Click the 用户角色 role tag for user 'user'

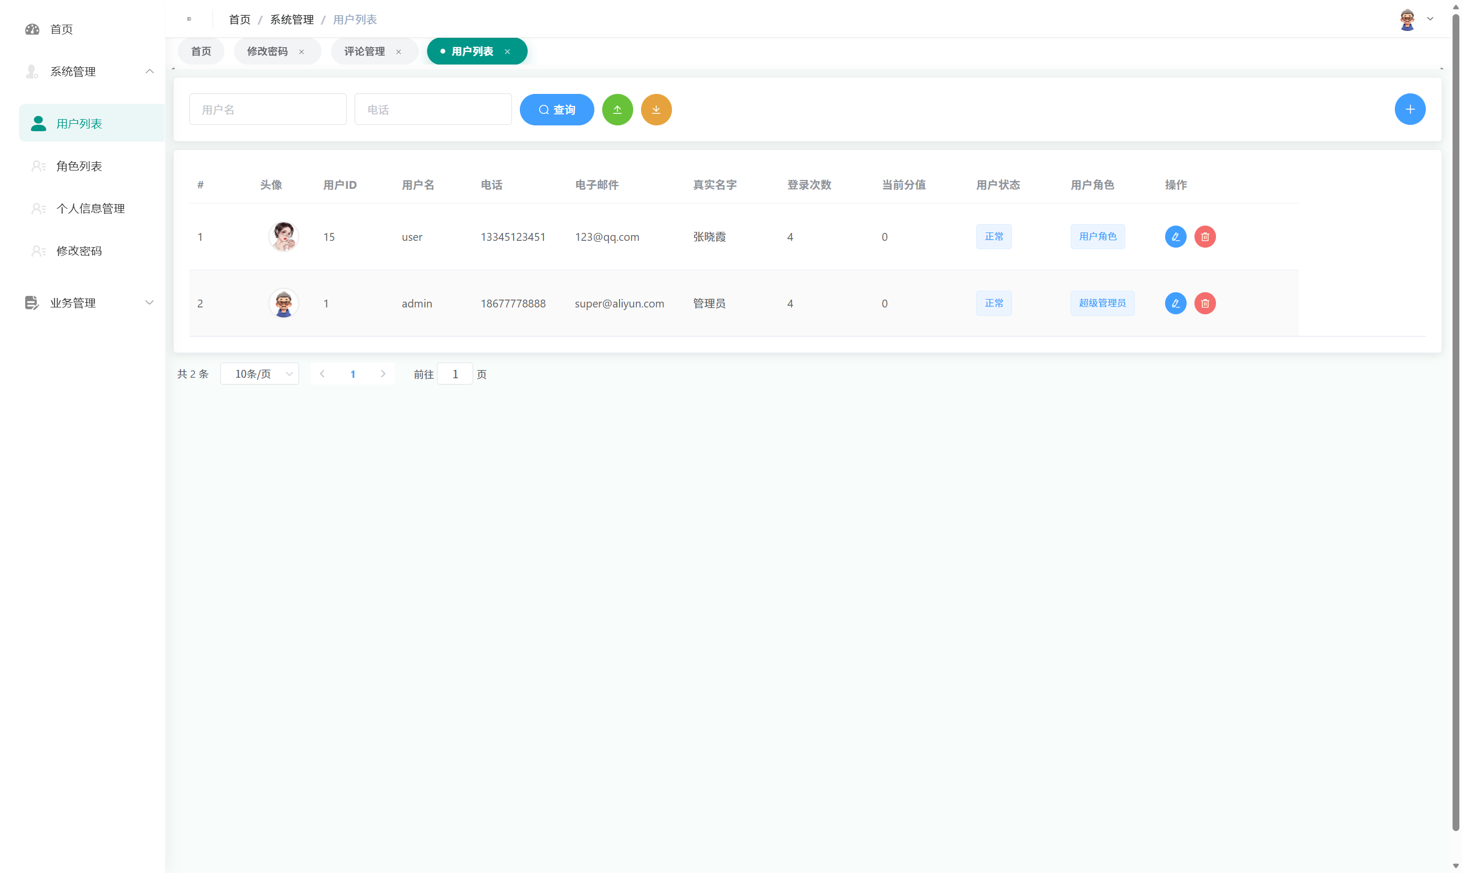tap(1097, 237)
